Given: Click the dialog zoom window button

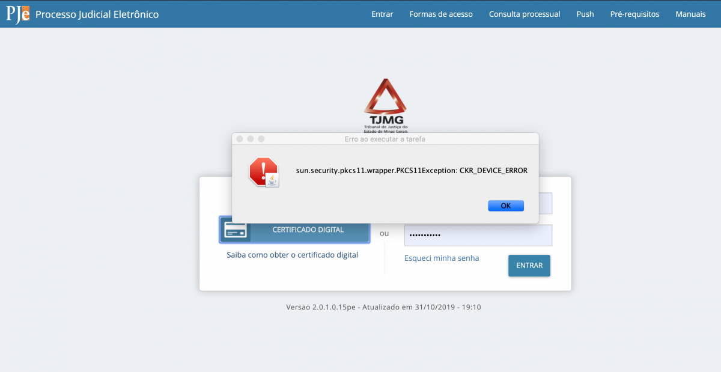Looking at the screenshot, I should coord(261,139).
